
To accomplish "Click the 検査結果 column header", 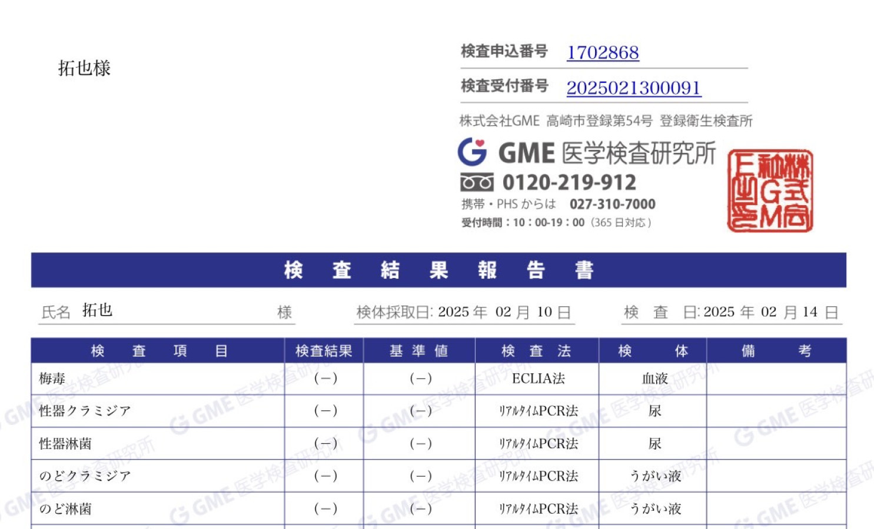I will [x=324, y=351].
